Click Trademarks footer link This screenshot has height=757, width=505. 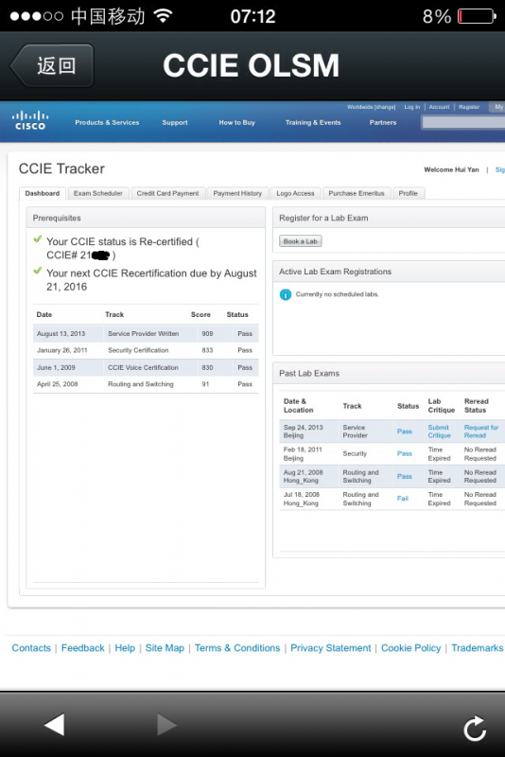[478, 648]
